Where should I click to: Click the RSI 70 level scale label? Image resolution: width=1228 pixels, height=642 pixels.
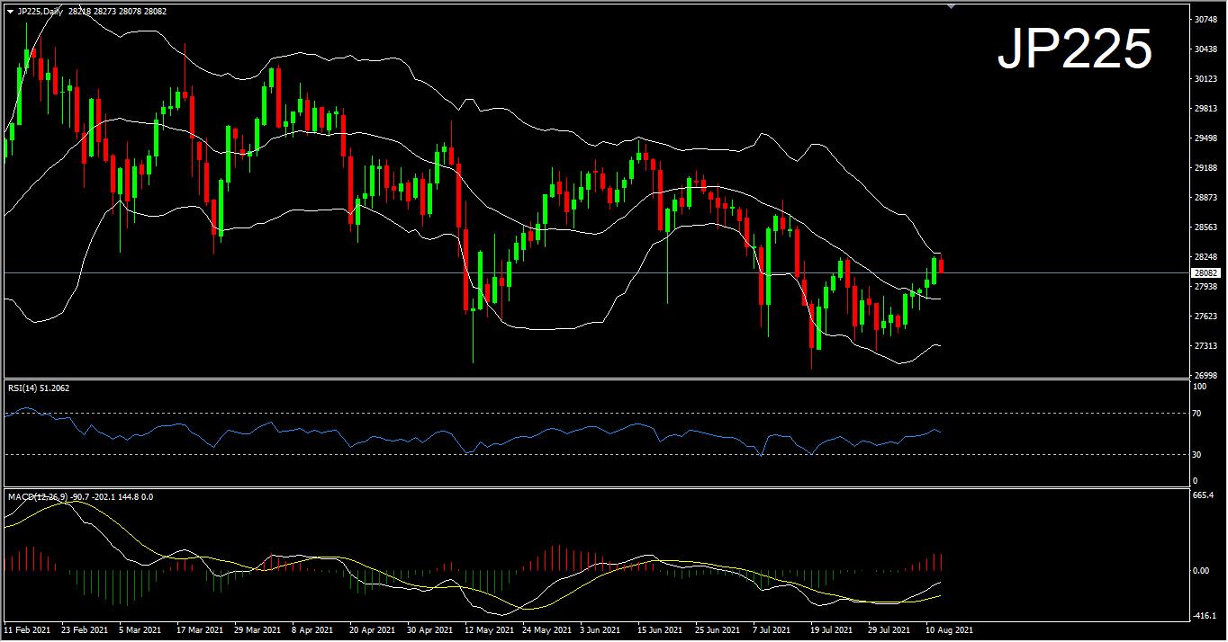[x=1196, y=414]
